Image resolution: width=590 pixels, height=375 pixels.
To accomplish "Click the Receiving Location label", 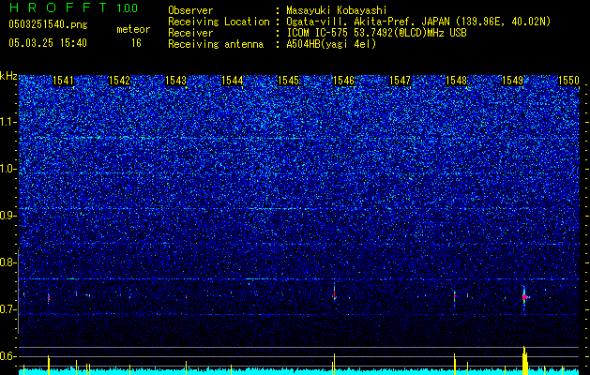I will tap(219, 22).
